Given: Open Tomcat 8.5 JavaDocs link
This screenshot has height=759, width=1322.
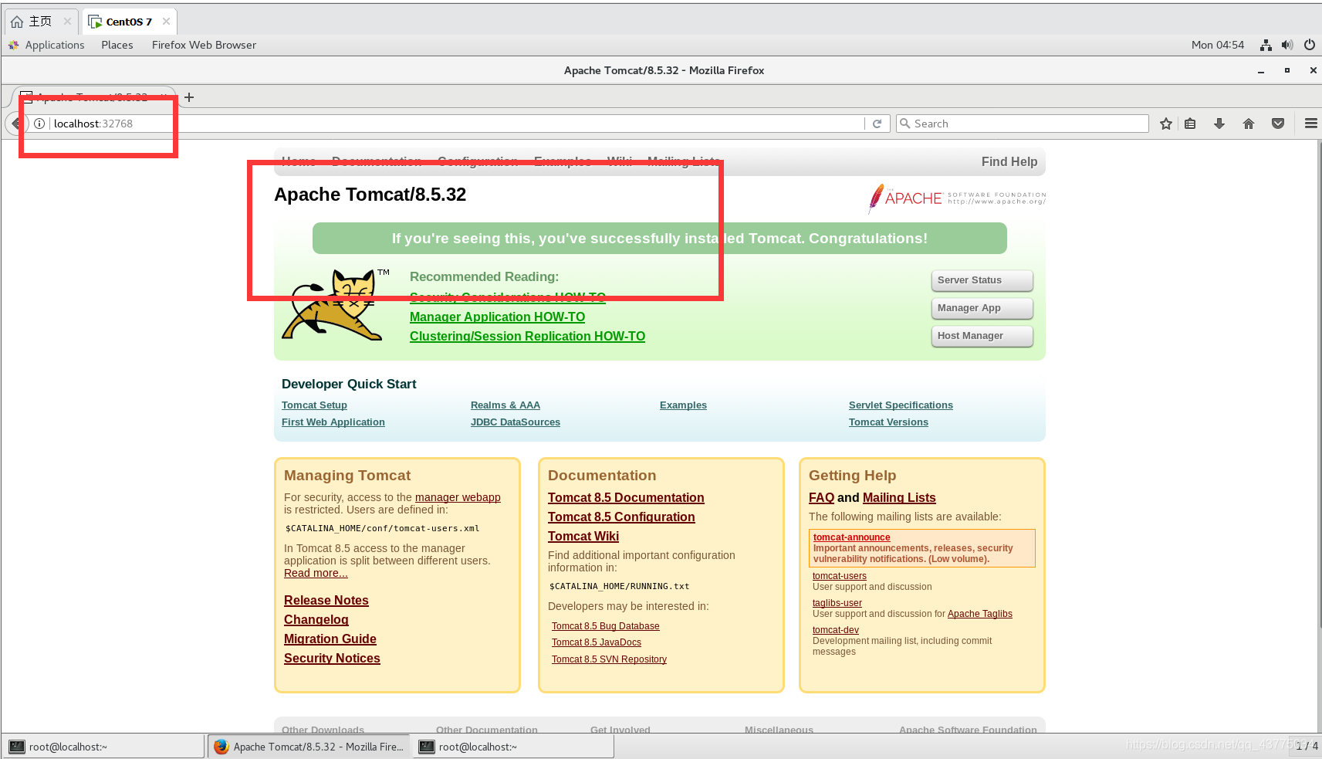Looking at the screenshot, I should 597,642.
